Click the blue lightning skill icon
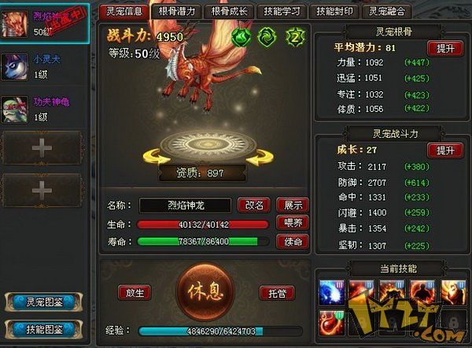472x348 pixels. (x=331, y=293)
